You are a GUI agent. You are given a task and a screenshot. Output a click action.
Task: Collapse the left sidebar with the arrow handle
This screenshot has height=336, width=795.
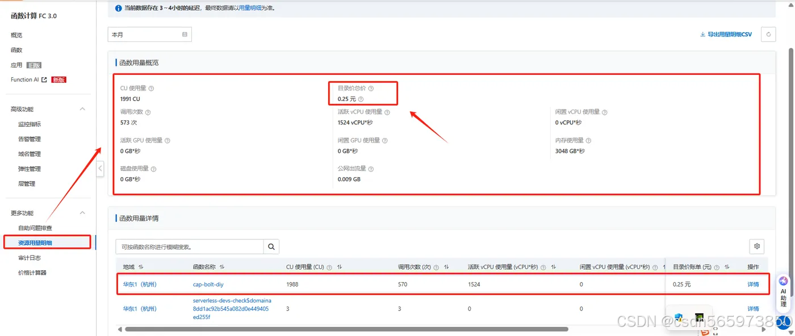[x=101, y=169]
